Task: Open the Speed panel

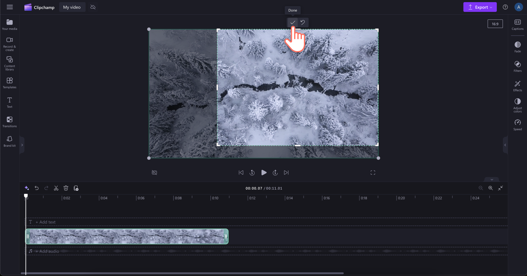Action: coord(518,125)
